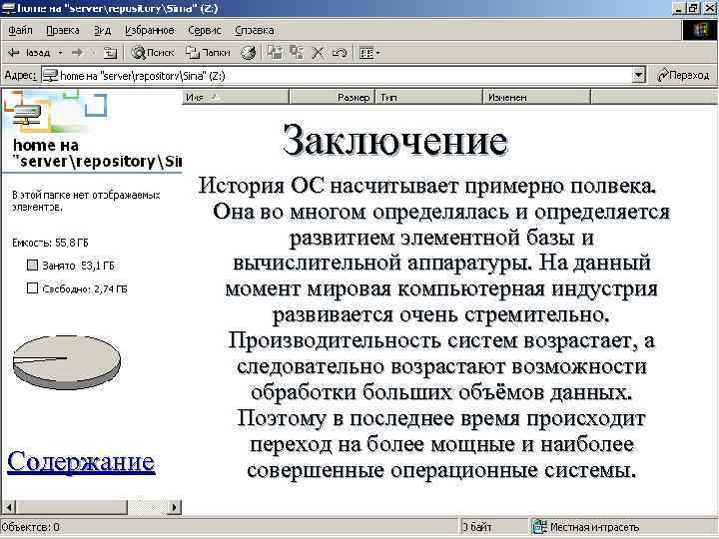Open the Поиск search pane
The width and height of the screenshot is (719, 539).
153,53
